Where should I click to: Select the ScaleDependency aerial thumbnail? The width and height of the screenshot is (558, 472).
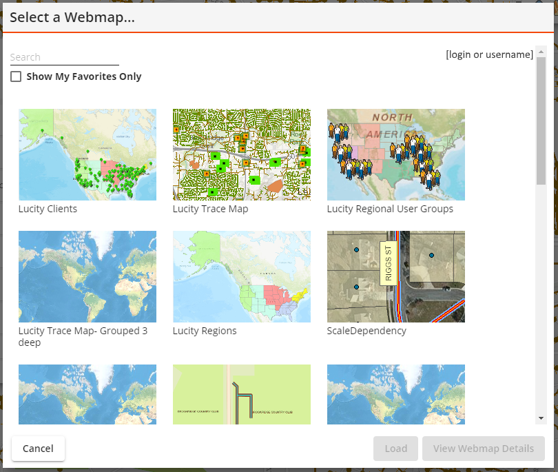point(396,276)
